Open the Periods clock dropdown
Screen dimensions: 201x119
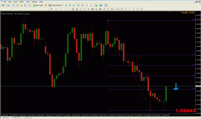click(x=101, y=5)
